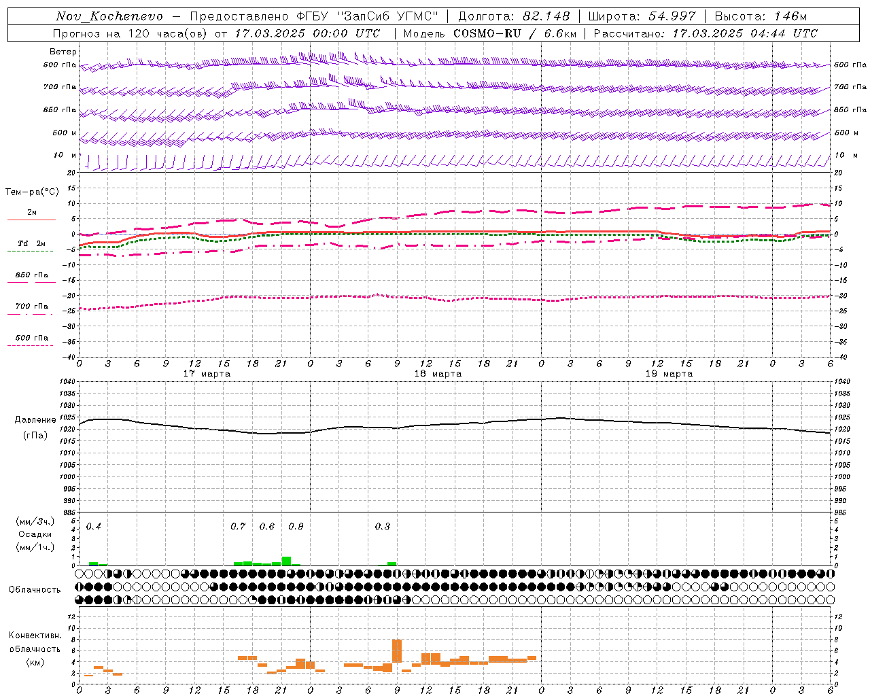Click the 0.7 precipitation total value

coord(238,527)
